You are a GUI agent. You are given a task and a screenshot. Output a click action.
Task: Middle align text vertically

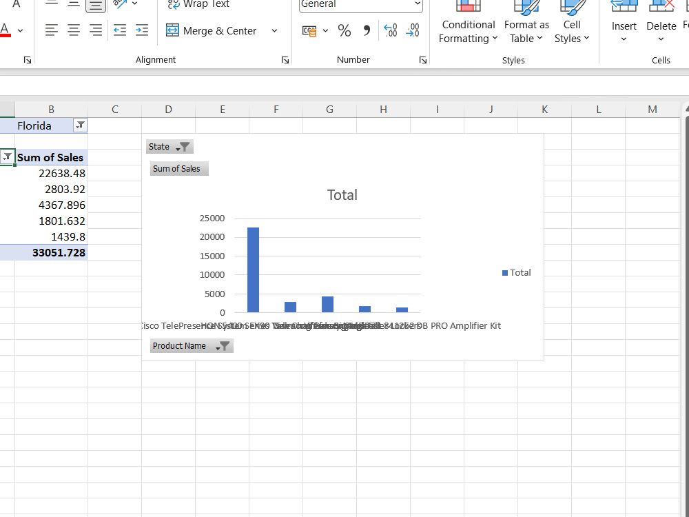(x=74, y=4)
